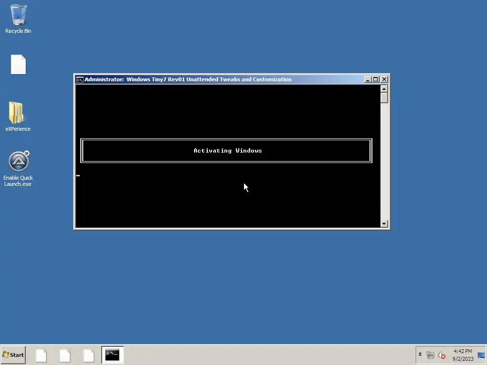Click the third blank taskbar file icon
This screenshot has height=365, width=487.
click(88, 355)
